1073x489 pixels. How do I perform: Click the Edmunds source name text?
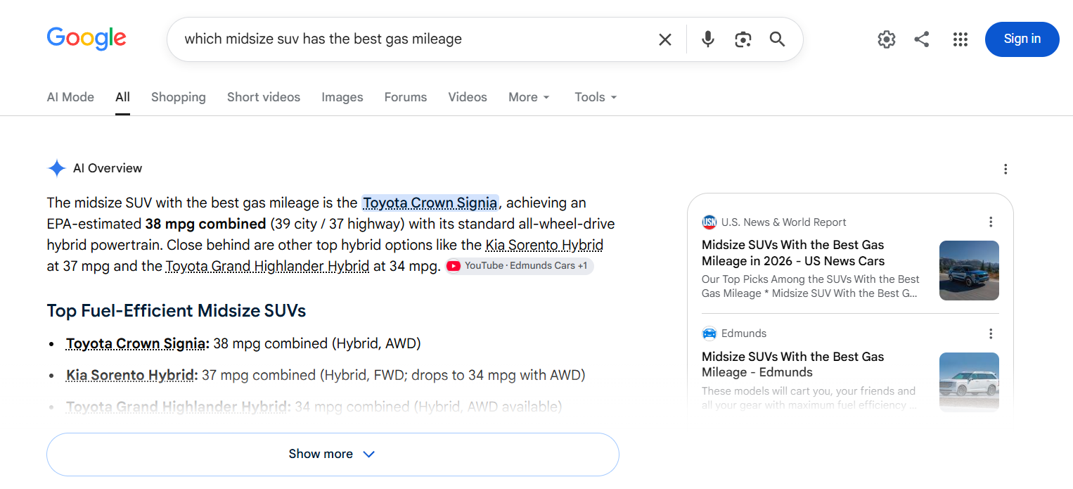(x=744, y=334)
